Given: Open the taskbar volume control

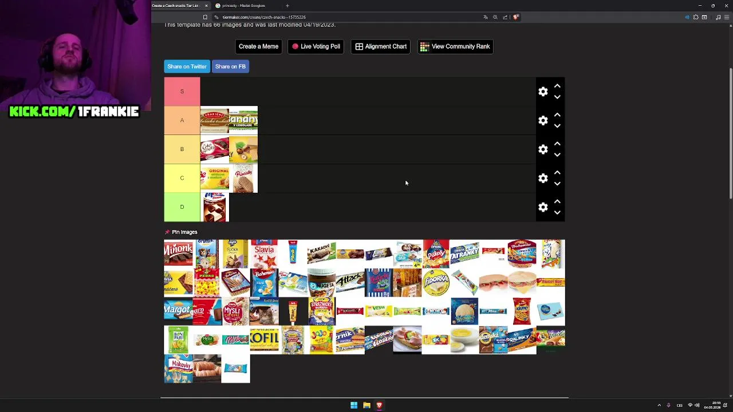Looking at the screenshot, I should 697,405.
